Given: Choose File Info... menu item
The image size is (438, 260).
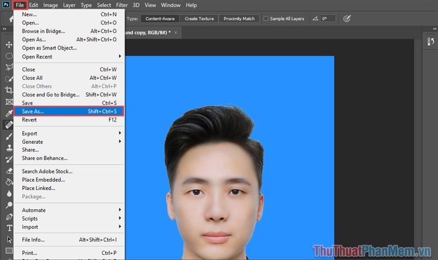Looking at the screenshot, I should 69,239.
